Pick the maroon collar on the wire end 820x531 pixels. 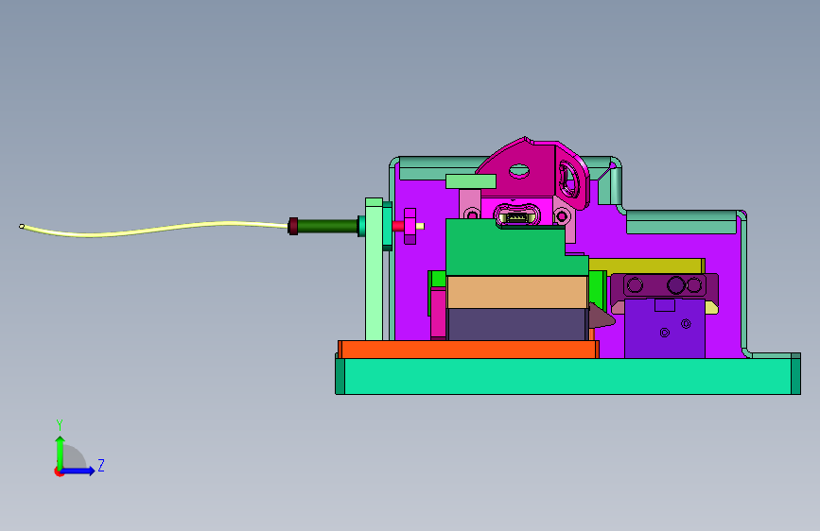293,227
